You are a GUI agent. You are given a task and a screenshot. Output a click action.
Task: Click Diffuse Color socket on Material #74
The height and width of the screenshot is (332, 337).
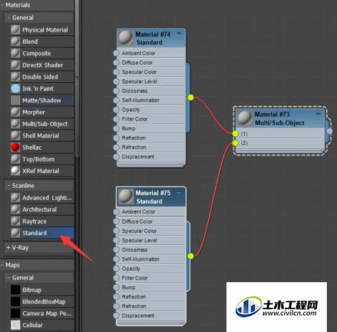116,63
